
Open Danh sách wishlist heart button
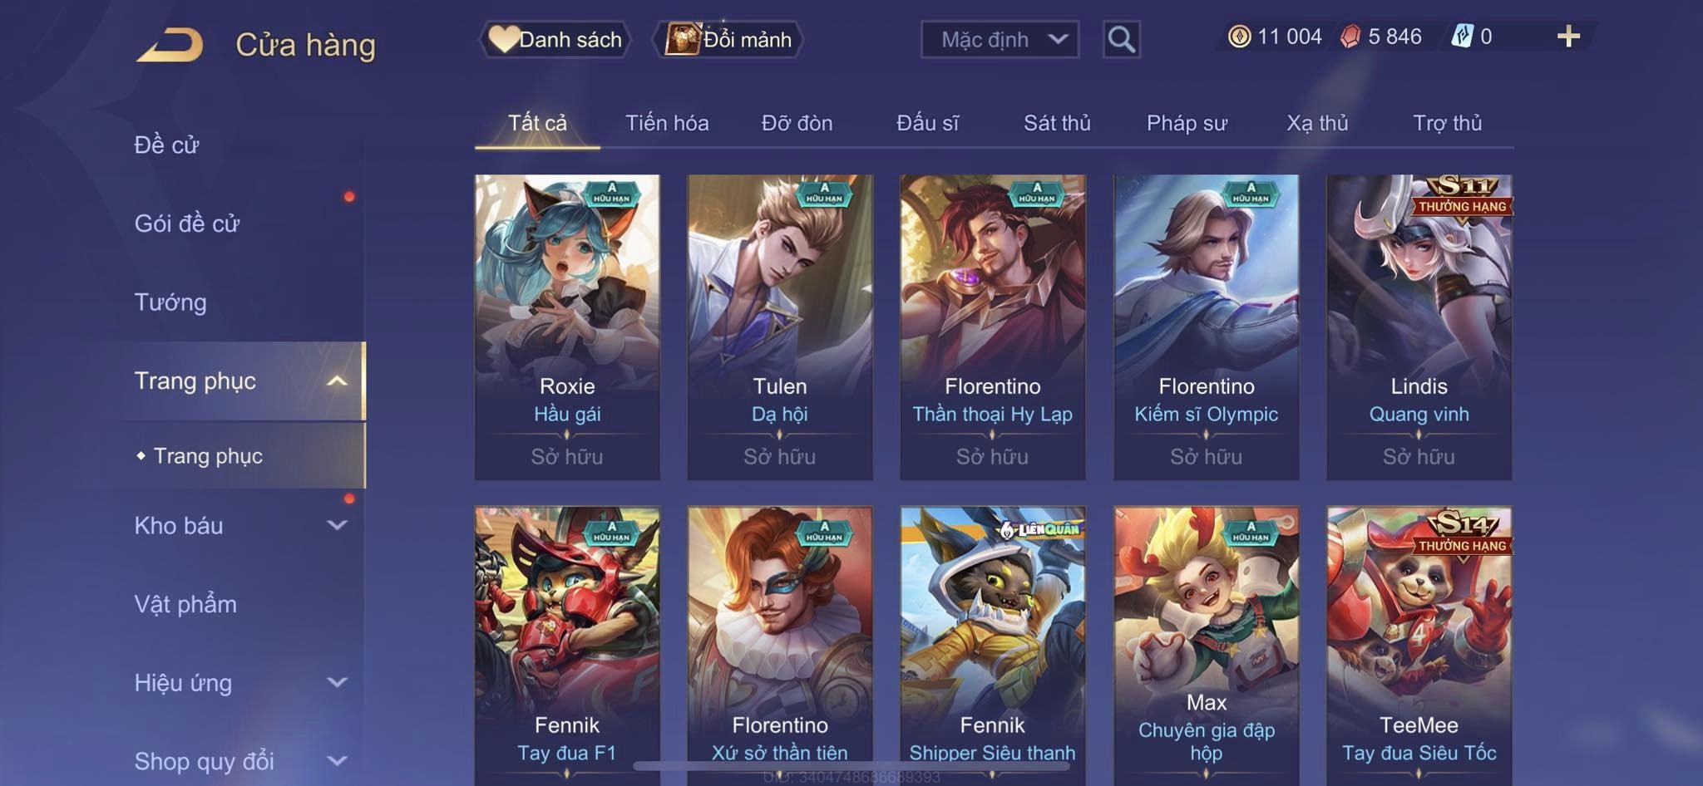click(555, 39)
